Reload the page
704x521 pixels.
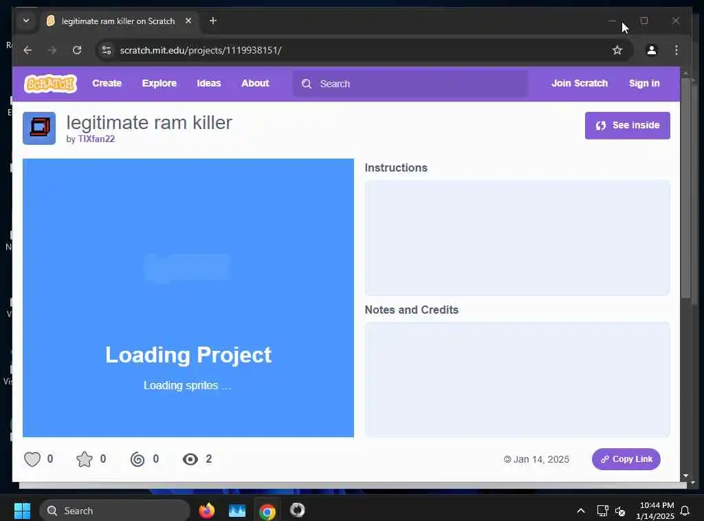[77, 50]
